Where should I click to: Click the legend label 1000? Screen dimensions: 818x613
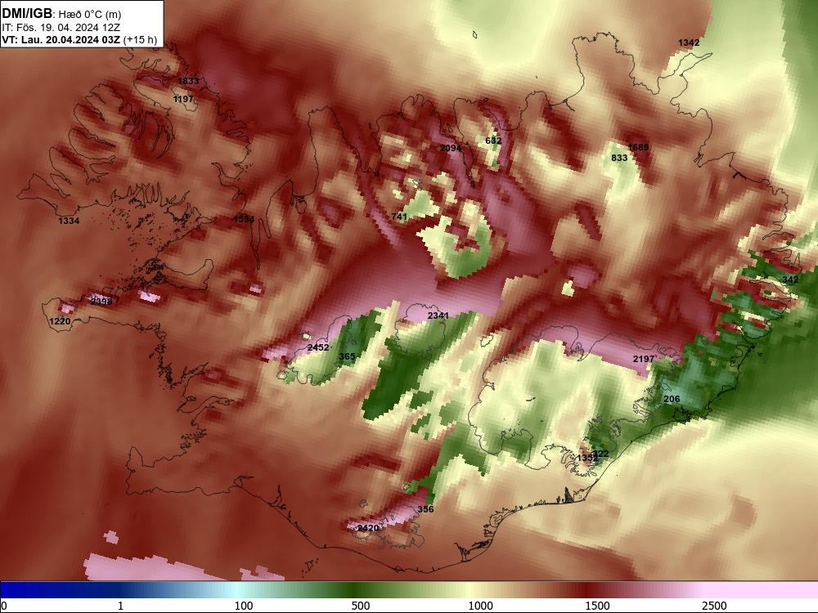point(480,606)
